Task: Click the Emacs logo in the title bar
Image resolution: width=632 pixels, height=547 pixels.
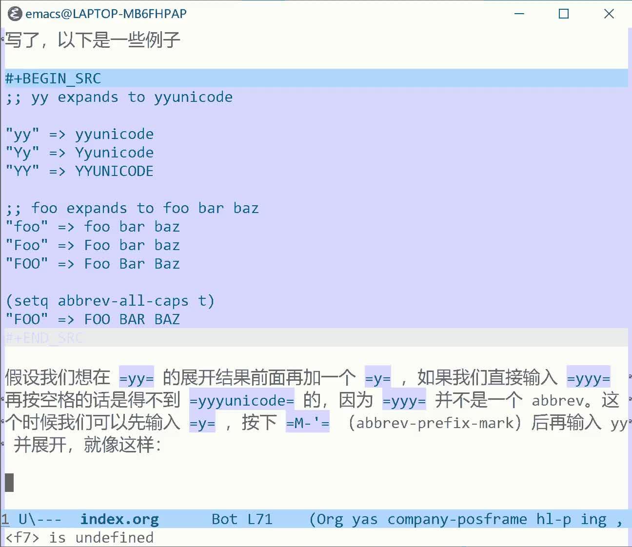Action: coord(15,14)
